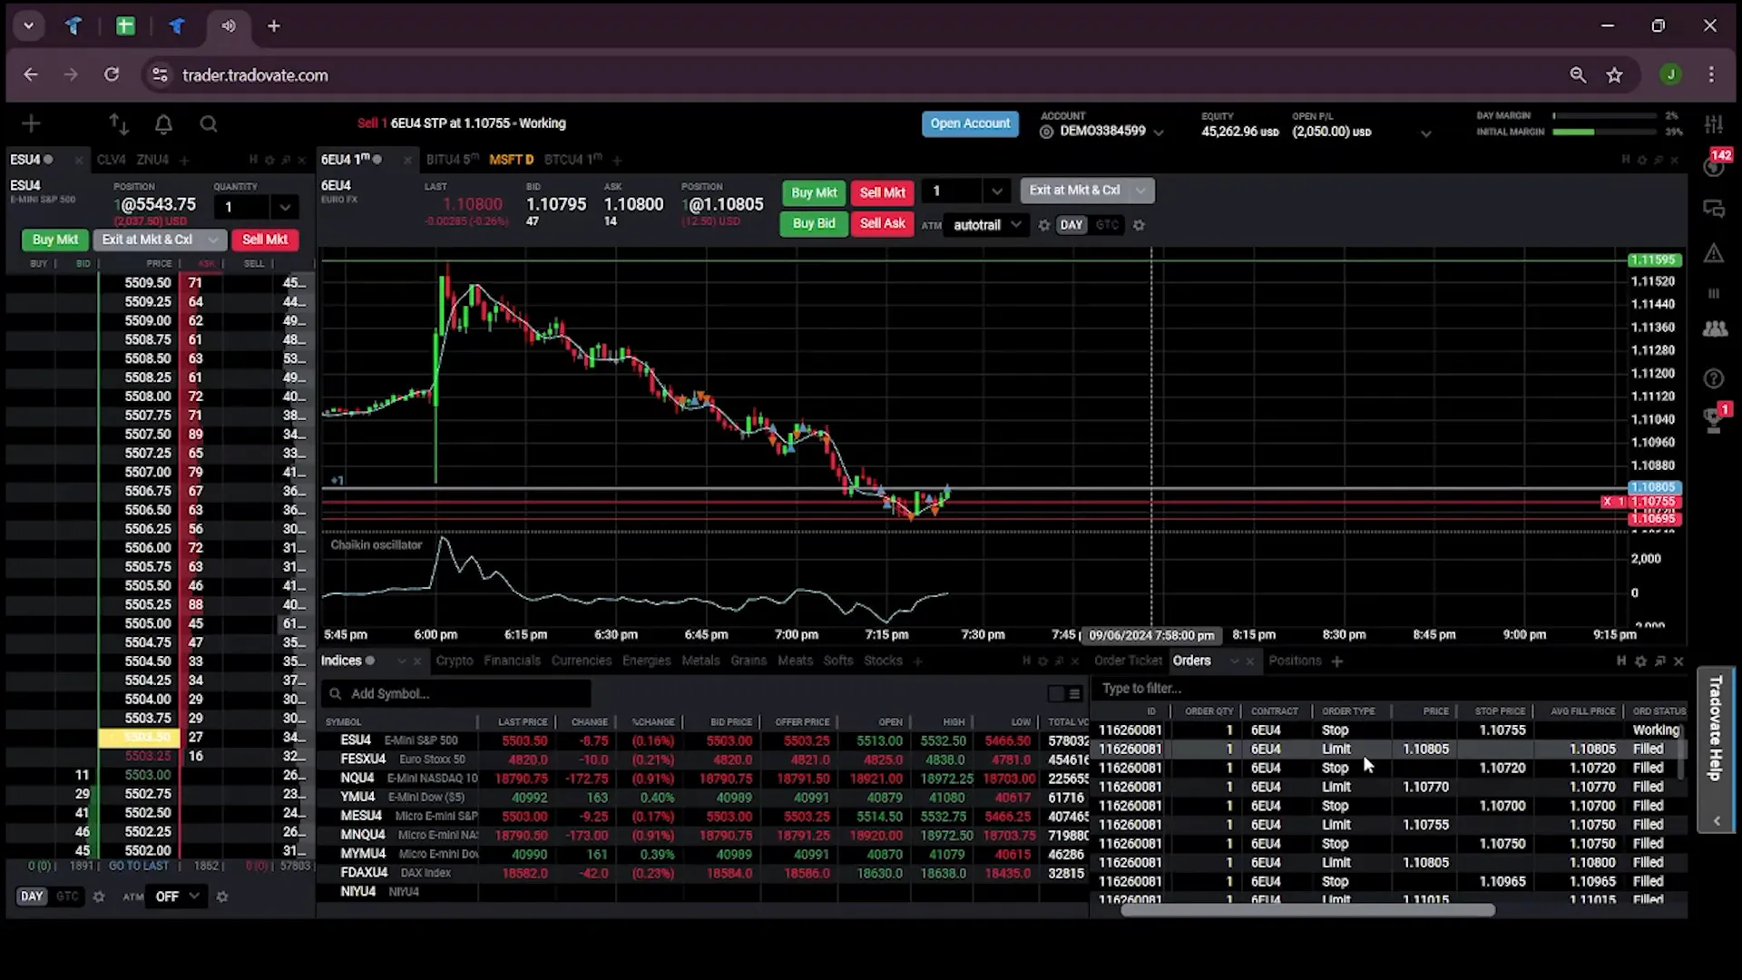Switch watchlist to list view icon

click(1074, 694)
